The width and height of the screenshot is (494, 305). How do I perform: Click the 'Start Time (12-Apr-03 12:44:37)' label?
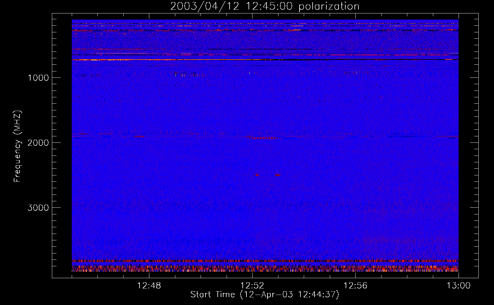tap(265, 295)
